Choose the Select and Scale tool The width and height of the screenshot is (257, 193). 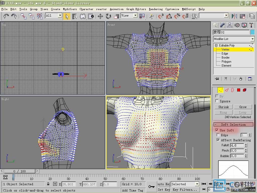[x=116, y=16]
